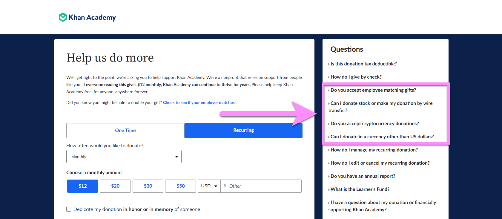Select the Recurring donation tab
Screen dimensions: 502x219
243,131
